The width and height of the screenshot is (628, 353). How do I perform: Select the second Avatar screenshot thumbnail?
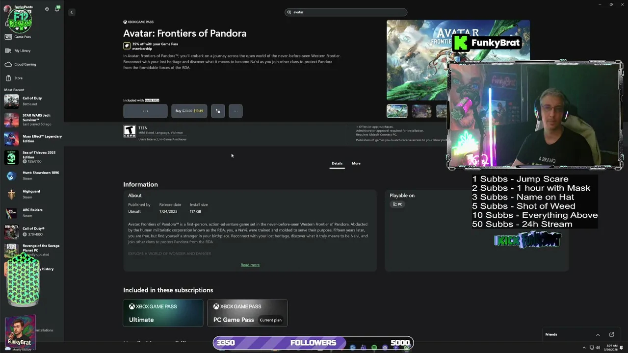pos(421,111)
